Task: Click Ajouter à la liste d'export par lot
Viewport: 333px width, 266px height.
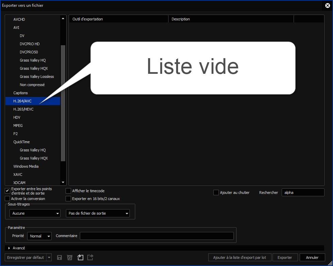Action: pyautogui.click(x=240, y=257)
